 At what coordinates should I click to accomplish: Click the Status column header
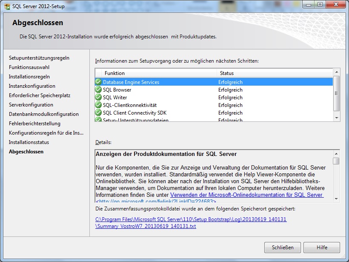(275, 73)
